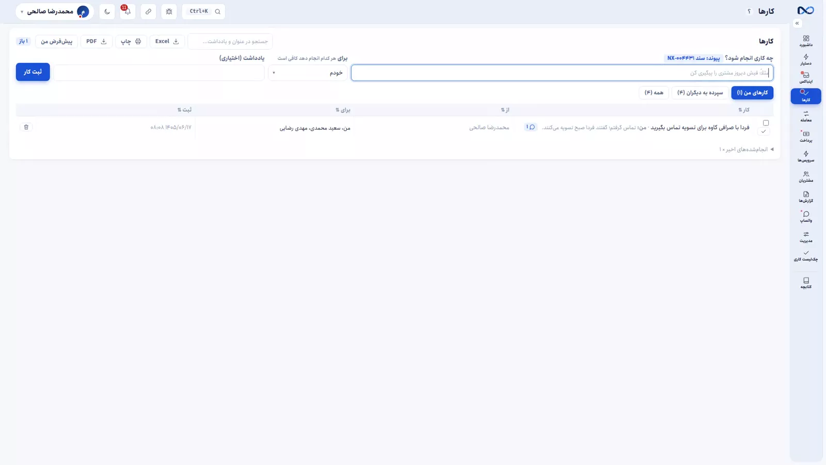Toggle dark mode moon icon

coord(107,11)
